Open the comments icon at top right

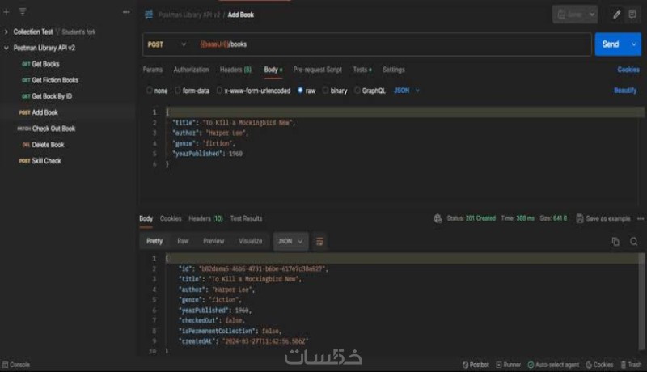point(632,15)
